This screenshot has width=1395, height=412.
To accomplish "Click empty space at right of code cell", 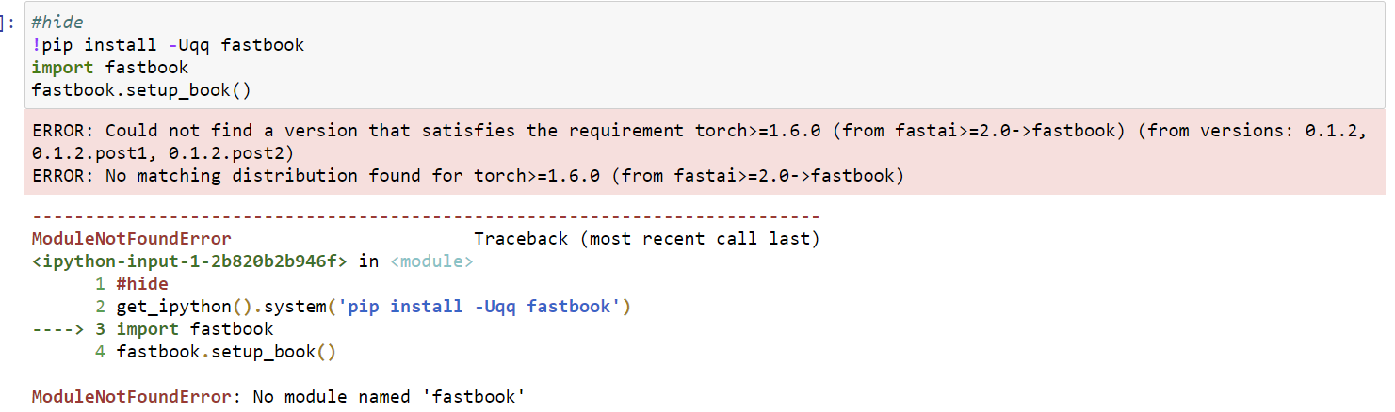I will pyautogui.click(x=848, y=56).
